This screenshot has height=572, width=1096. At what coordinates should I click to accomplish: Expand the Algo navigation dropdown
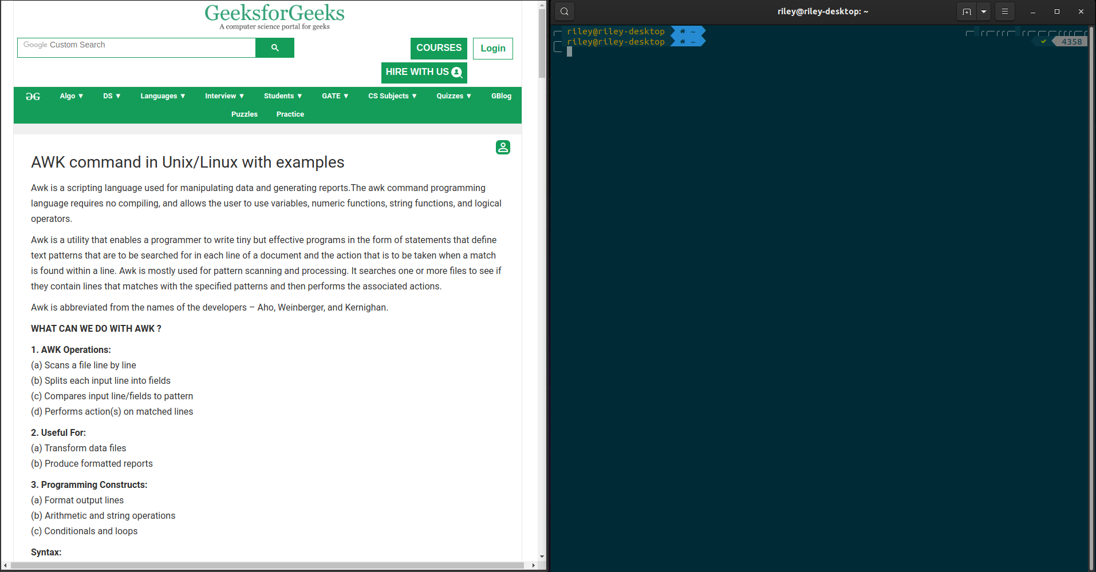[x=71, y=96]
